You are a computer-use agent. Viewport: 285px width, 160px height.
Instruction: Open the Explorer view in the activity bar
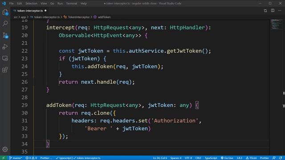point(5,12)
